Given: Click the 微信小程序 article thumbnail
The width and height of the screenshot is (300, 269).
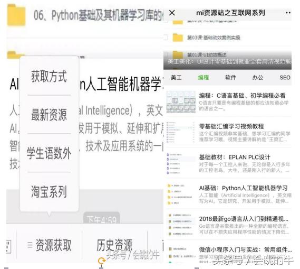Looking at the screenshot, I should click(181, 255).
